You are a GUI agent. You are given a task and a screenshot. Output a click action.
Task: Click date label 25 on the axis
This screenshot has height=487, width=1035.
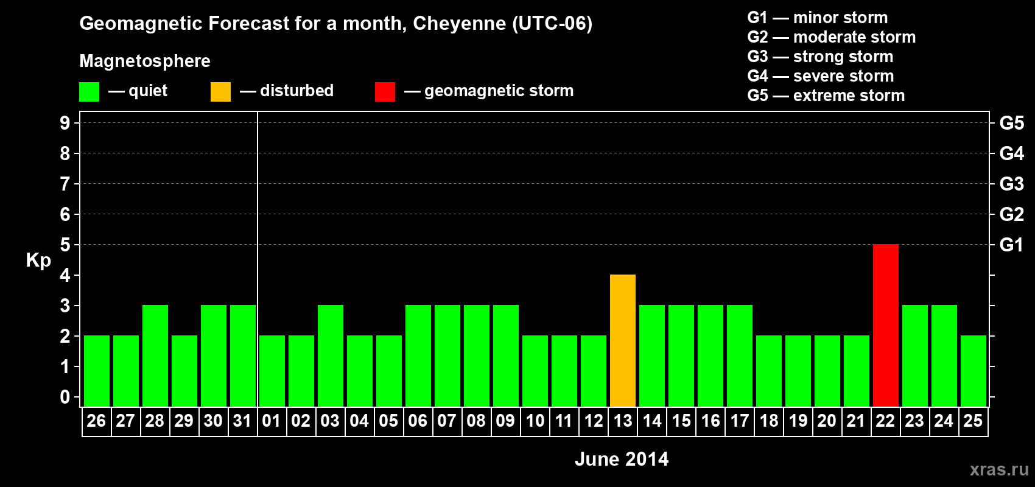(x=973, y=421)
